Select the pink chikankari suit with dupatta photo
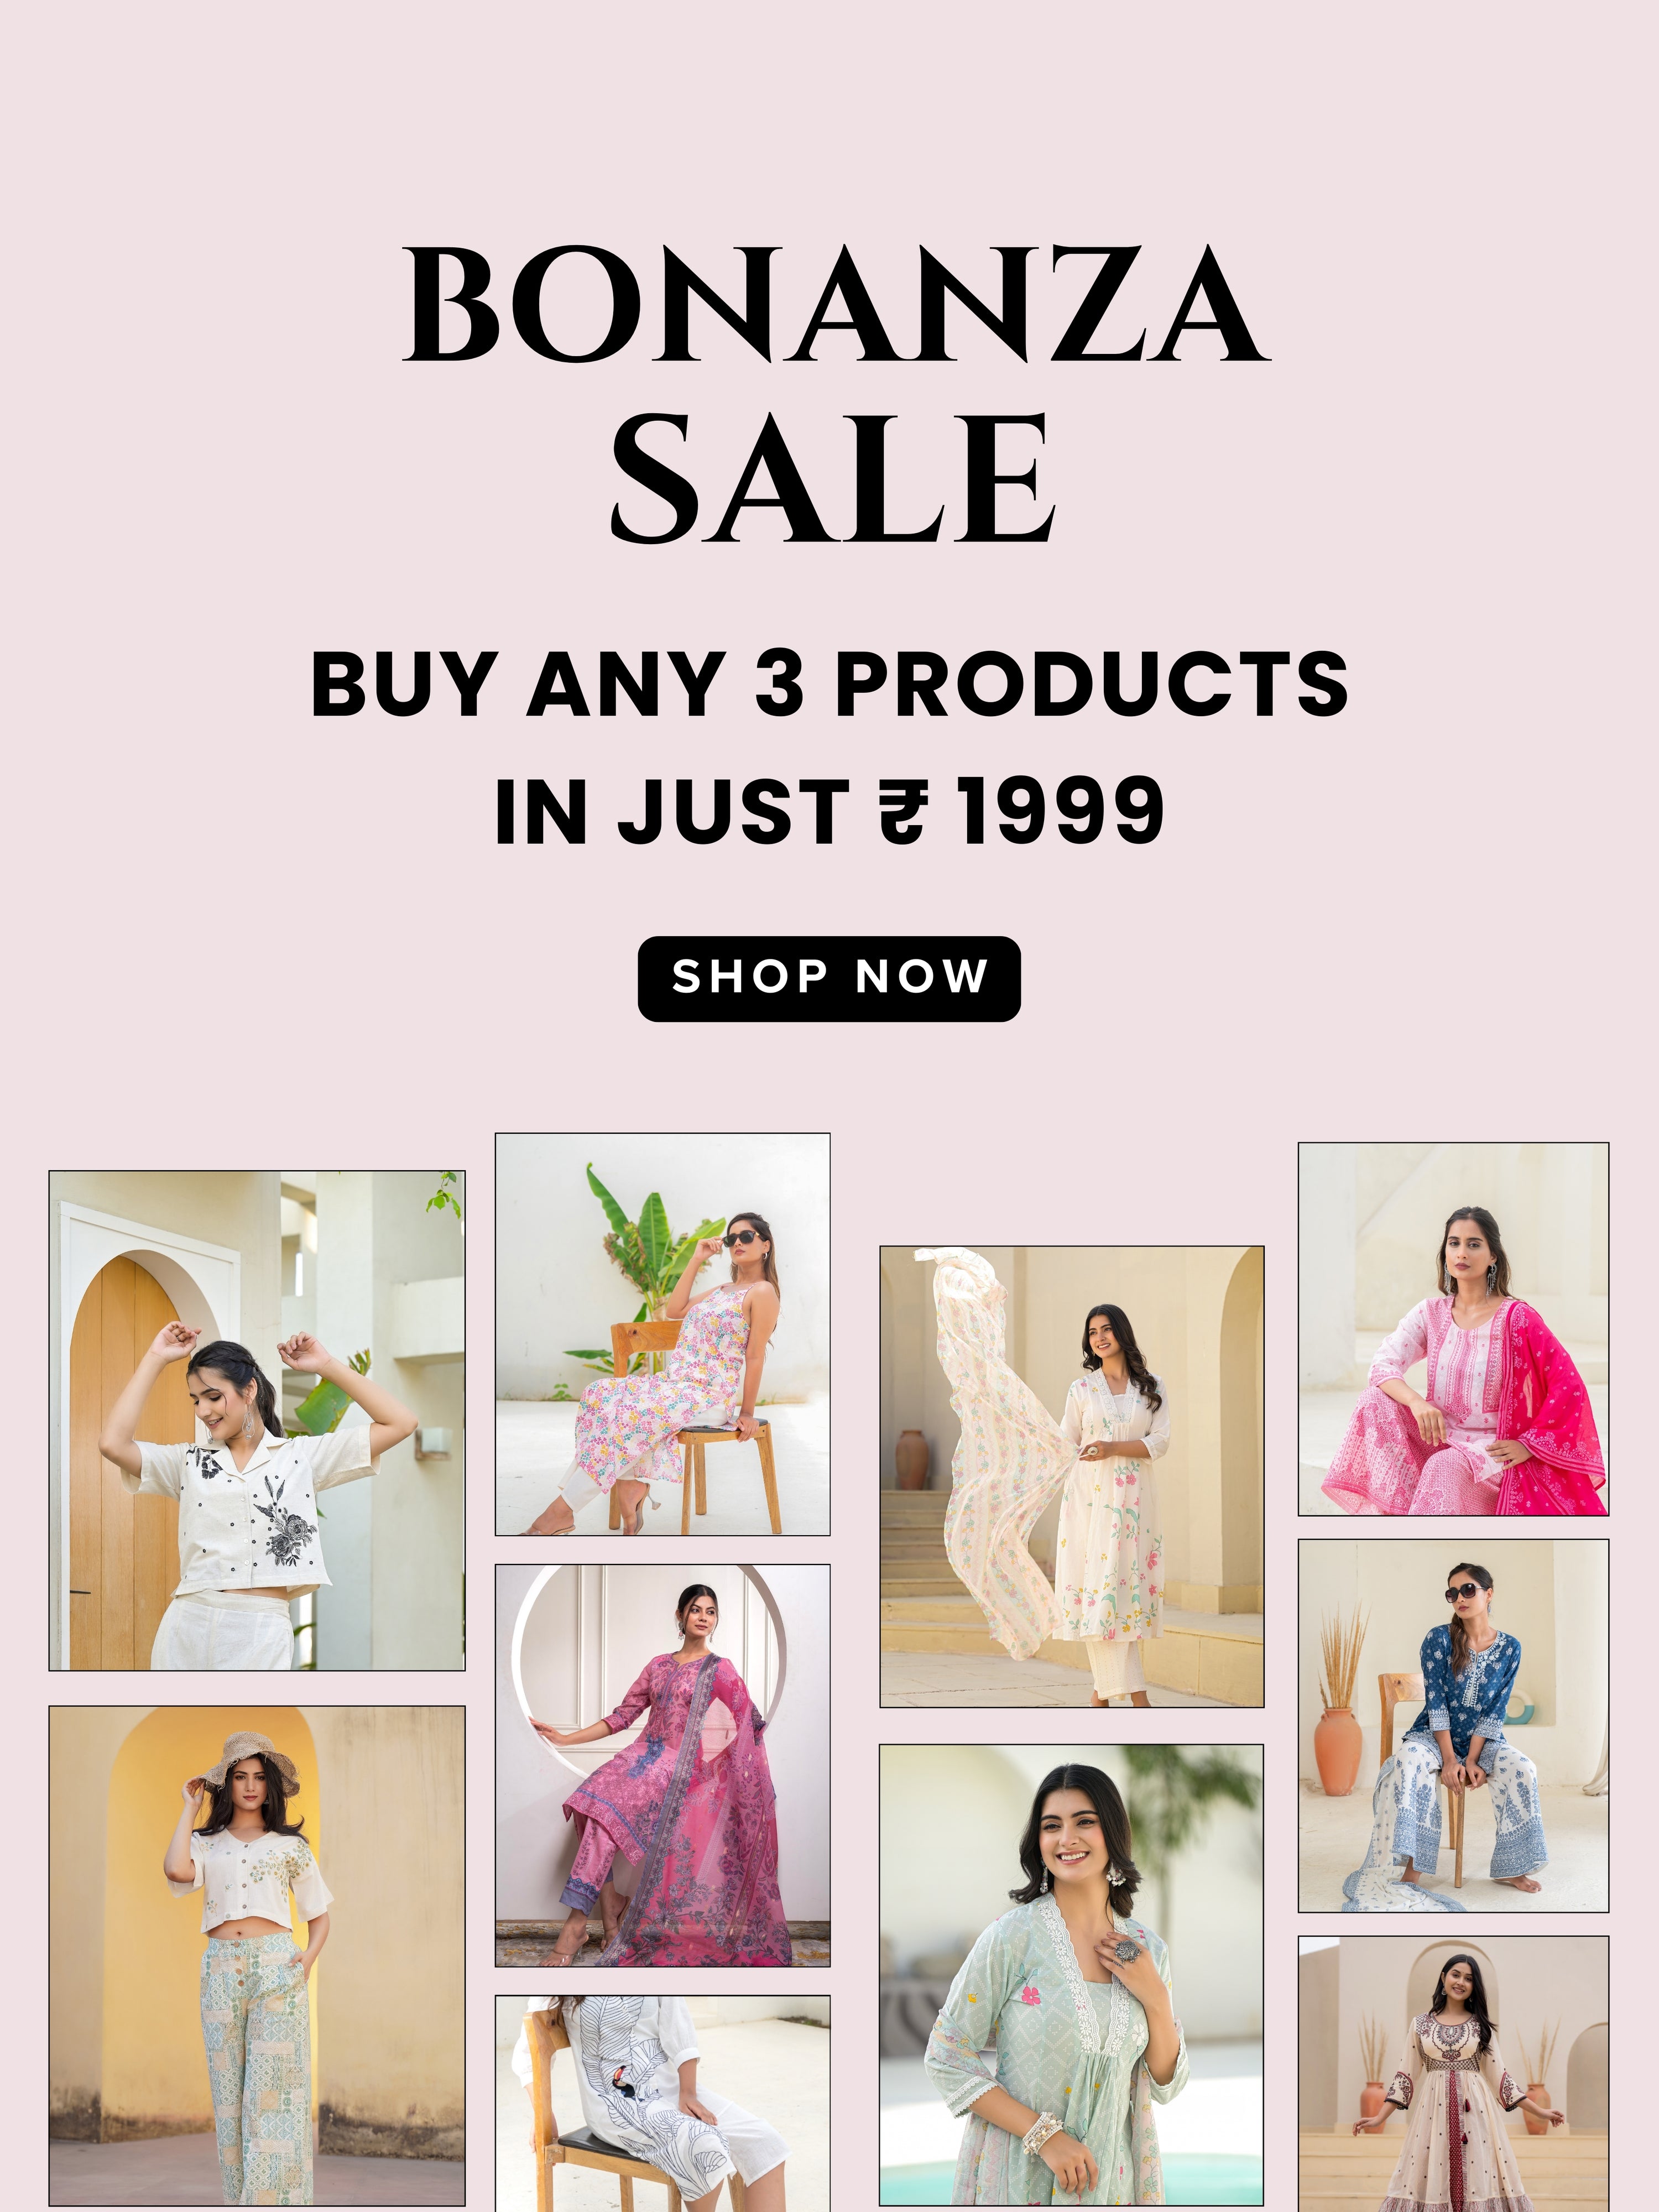The width and height of the screenshot is (1659, 2212). tap(1453, 1329)
